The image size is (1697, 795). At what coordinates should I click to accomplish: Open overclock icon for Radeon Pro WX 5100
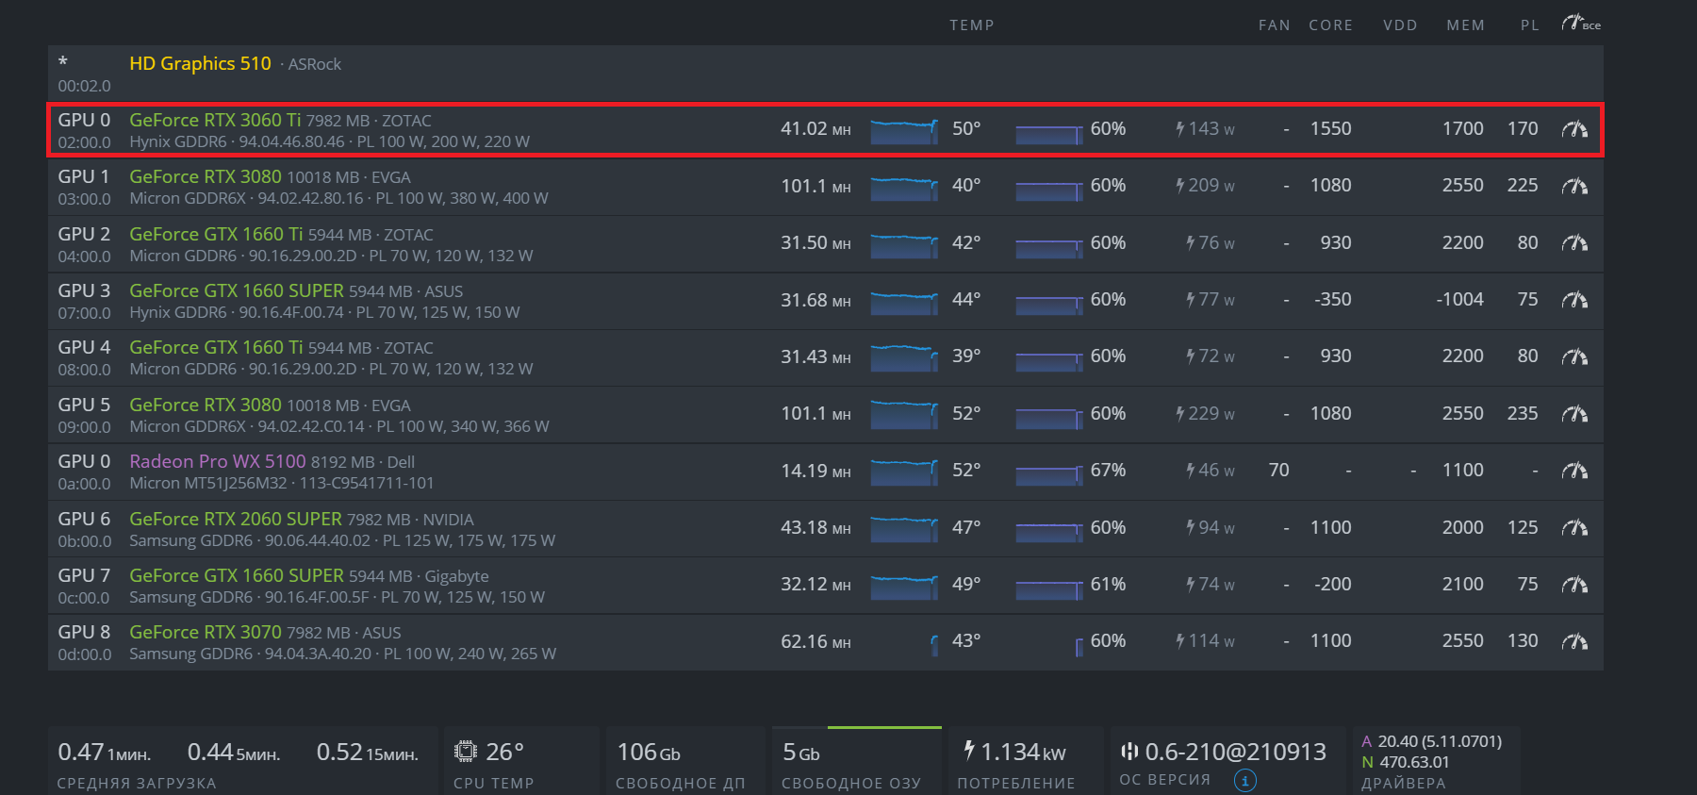(1574, 471)
